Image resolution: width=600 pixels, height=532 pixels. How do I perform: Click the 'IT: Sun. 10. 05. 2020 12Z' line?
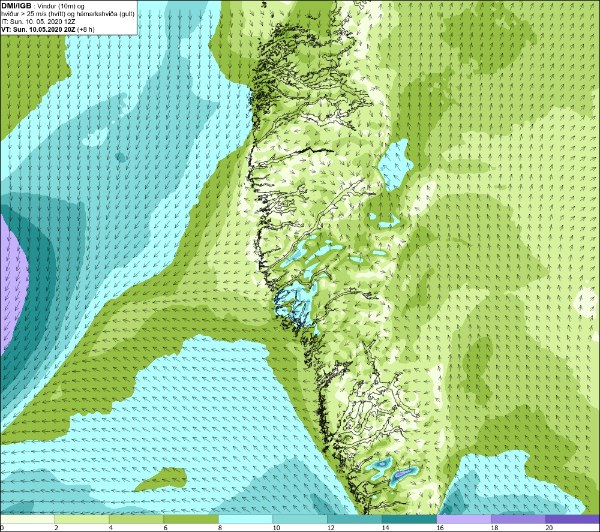[38, 22]
